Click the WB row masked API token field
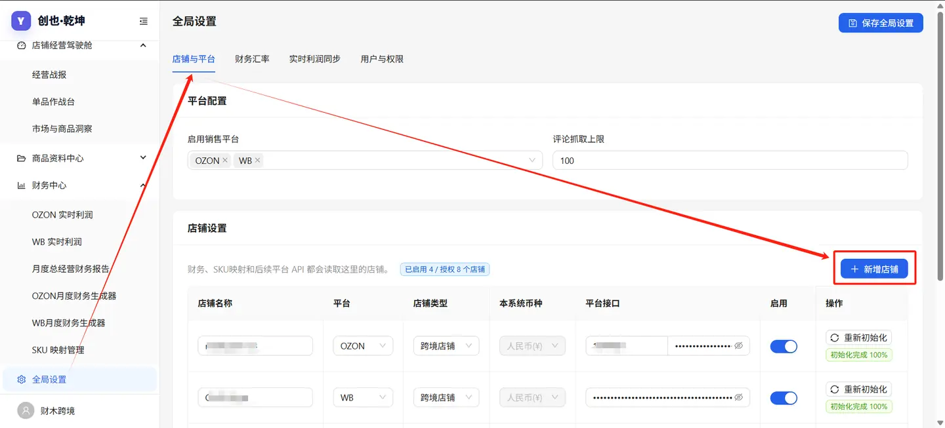This screenshot has height=428, width=945. [x=668, y=398]
